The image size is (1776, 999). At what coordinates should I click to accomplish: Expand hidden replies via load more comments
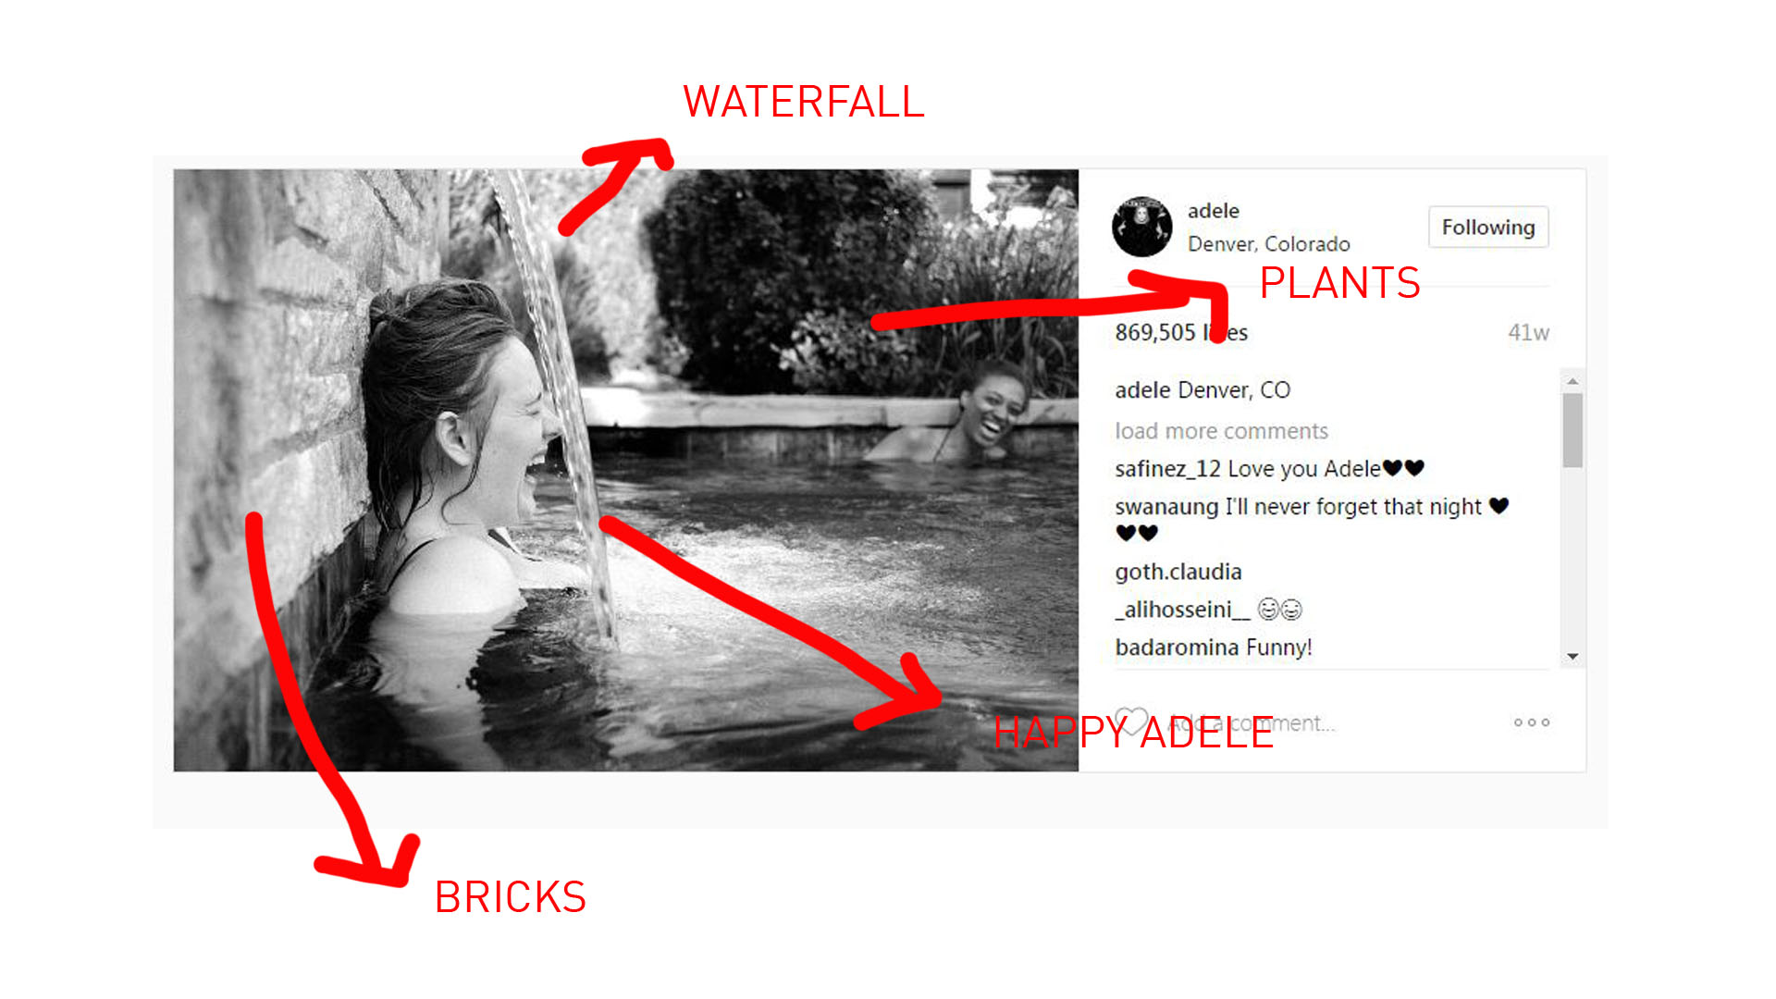pos(1221,431)
